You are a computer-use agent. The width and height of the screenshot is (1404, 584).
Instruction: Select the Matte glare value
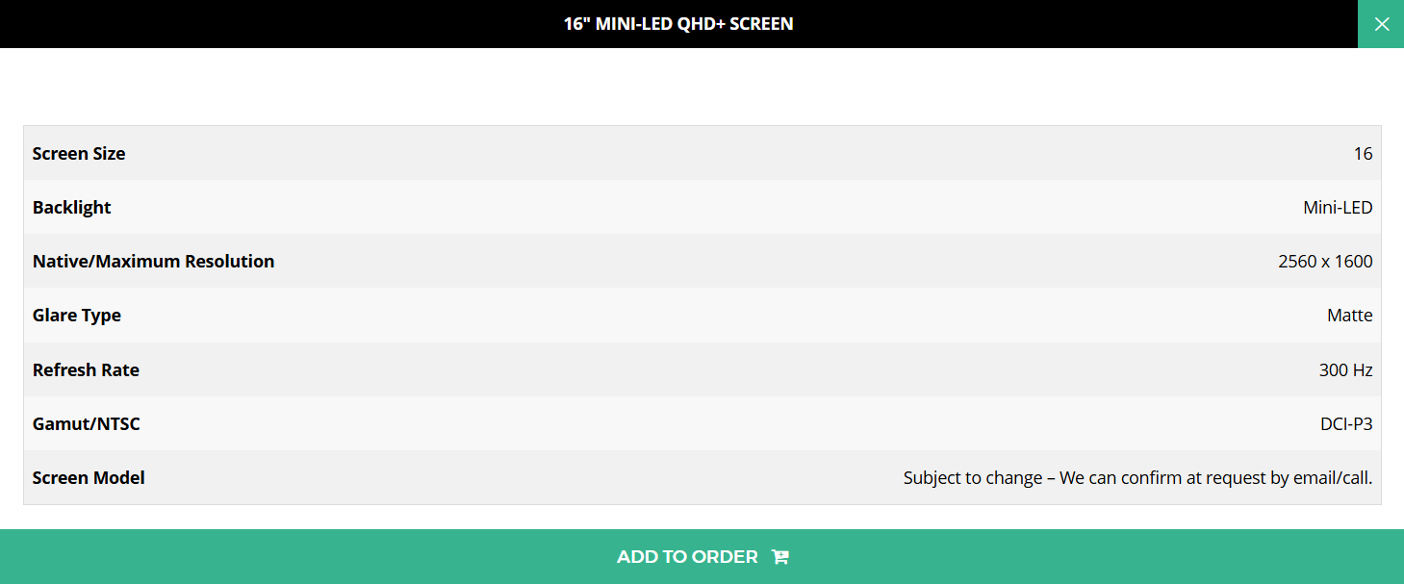click(x=1350, y=315)
